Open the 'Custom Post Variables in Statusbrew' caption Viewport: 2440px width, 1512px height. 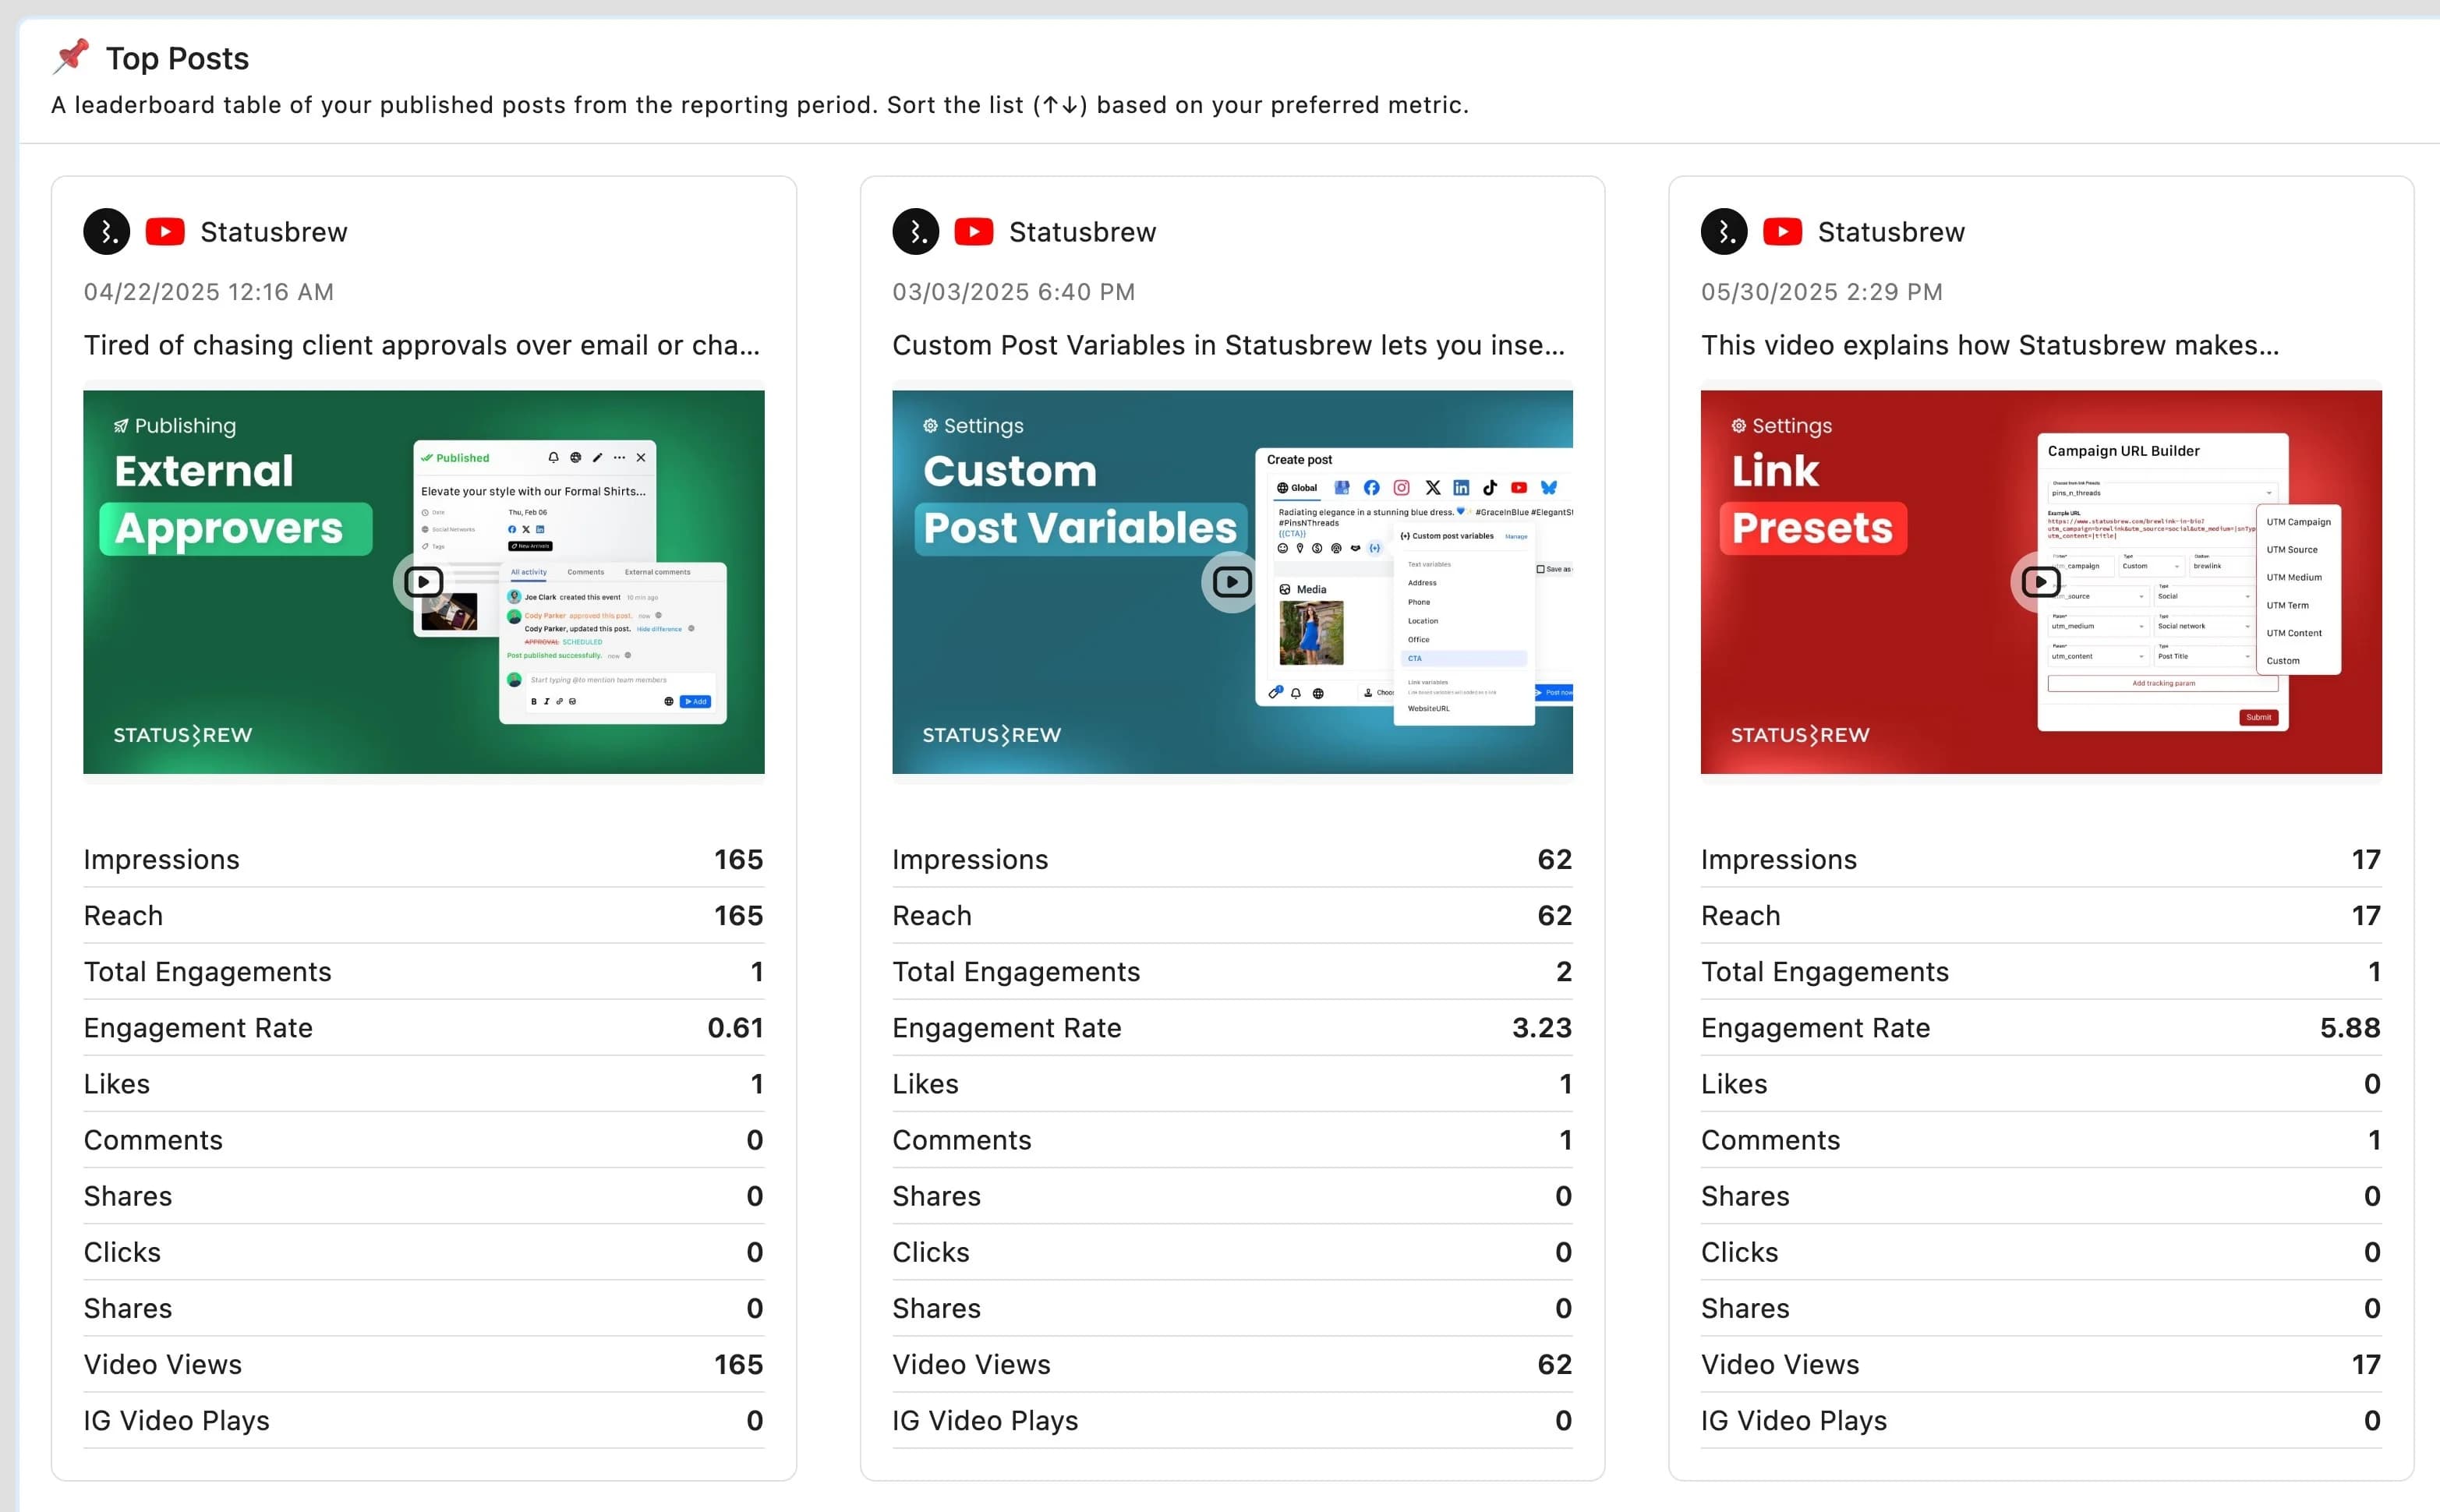[x=1228, y=345]
